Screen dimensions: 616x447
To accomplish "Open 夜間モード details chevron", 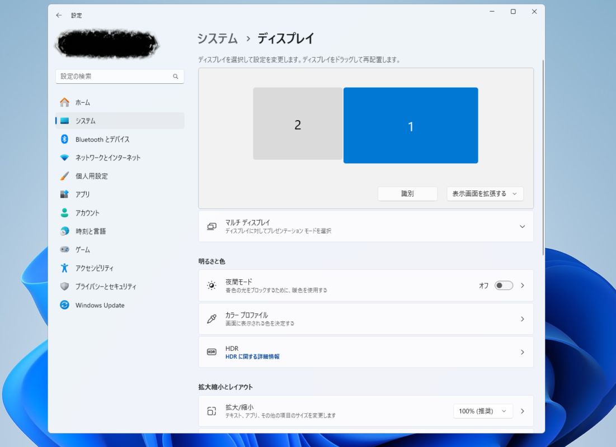I will pyautogui.click(x=523, y=286).
